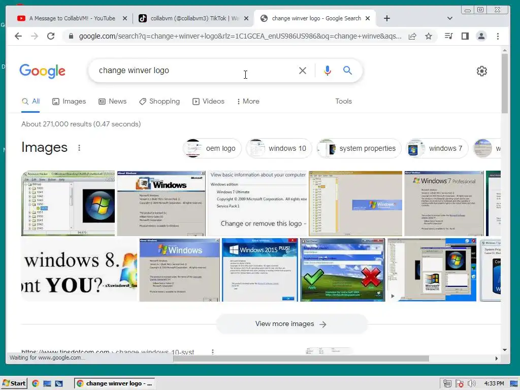This screenshot has width=520, height=390.
Task: Open the Windows 7 Professional winver thumbnail
Action: (444, 203)
